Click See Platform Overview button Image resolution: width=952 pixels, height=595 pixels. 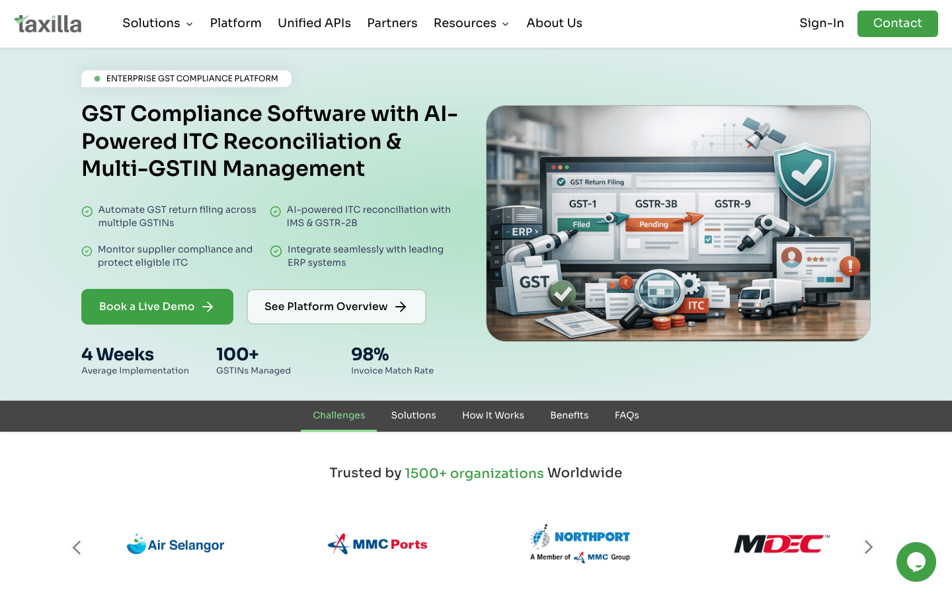[337, 307]
